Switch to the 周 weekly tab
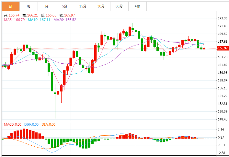229x157 pixels. pyautogui.click(x=29, y=6)
